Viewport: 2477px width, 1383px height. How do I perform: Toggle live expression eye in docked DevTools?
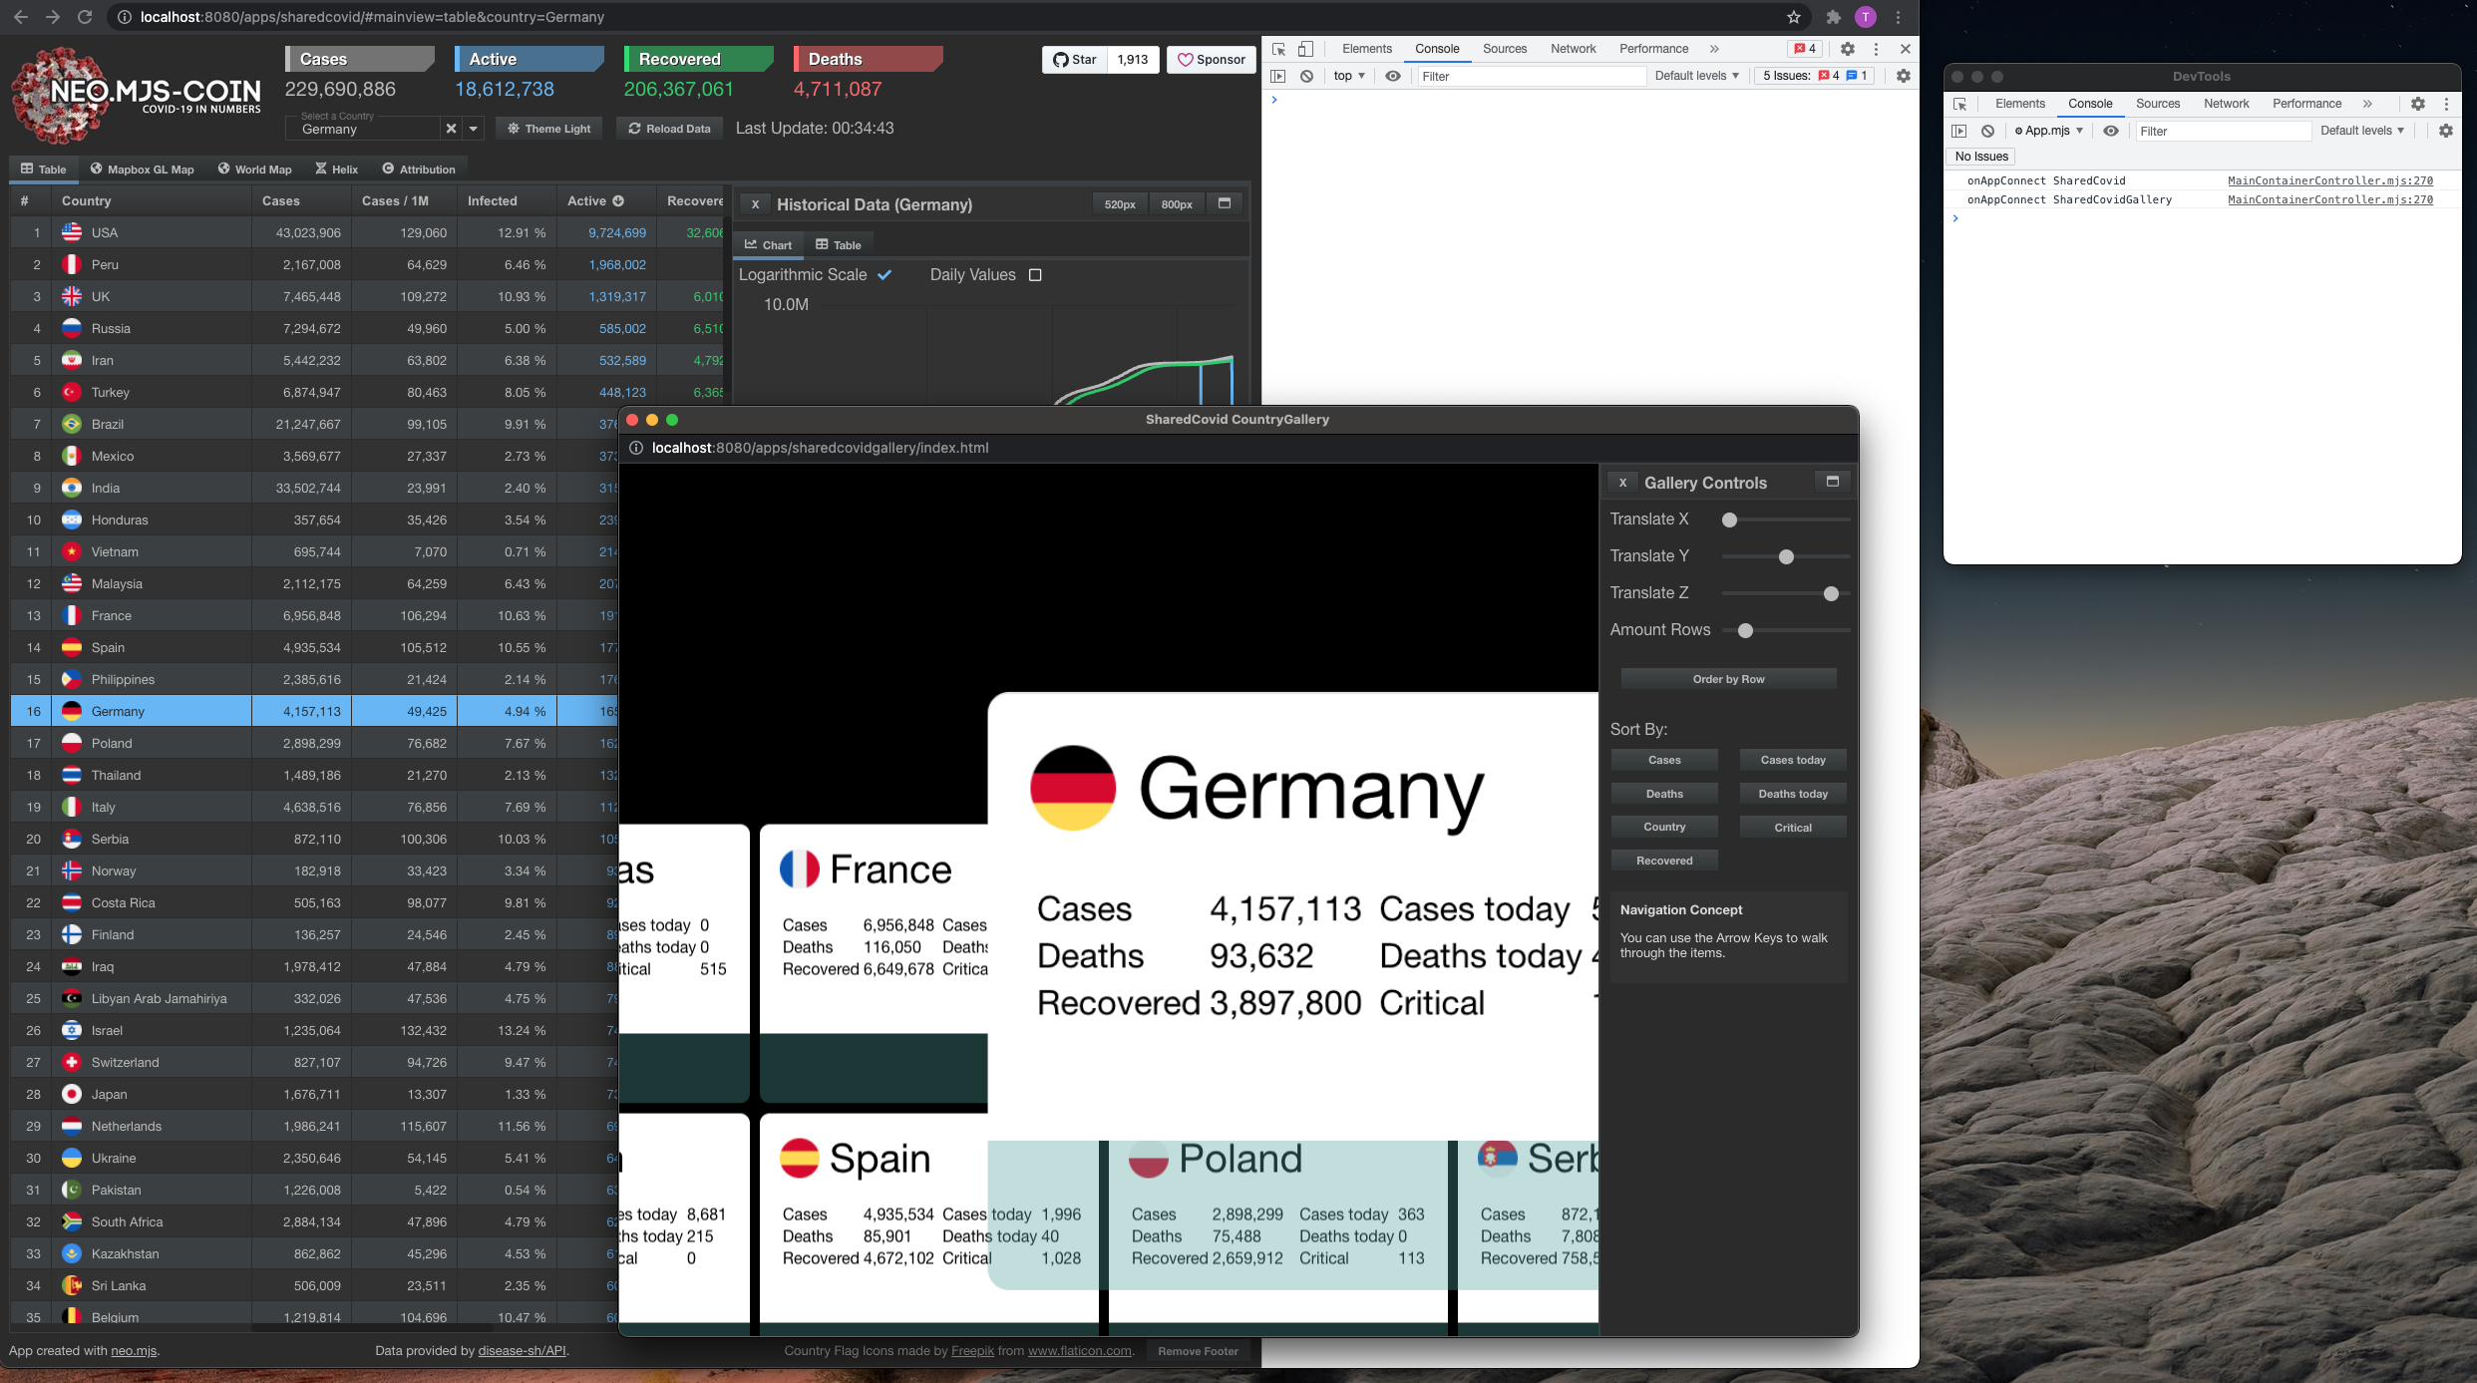click(1393, 76)
